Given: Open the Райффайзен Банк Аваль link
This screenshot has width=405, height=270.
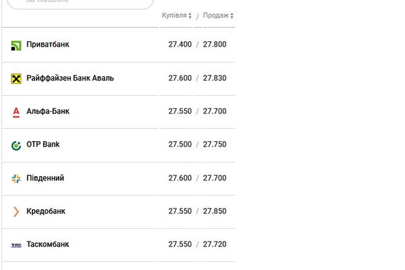Looking at the screenshot, I should [70, 78].
